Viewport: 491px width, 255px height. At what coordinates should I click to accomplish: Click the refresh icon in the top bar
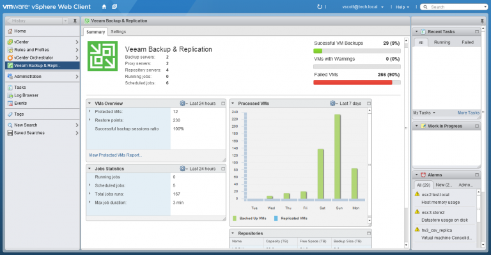320,6
